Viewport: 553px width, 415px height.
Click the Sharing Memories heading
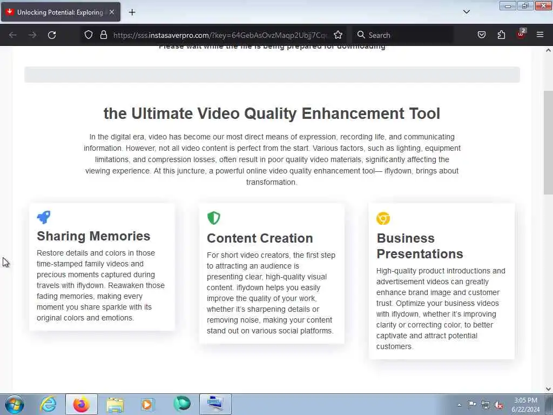93,236
